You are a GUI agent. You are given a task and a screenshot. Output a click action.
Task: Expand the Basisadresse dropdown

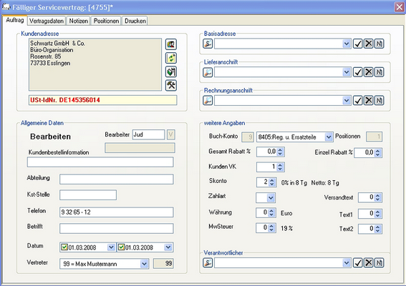point(347,44)
